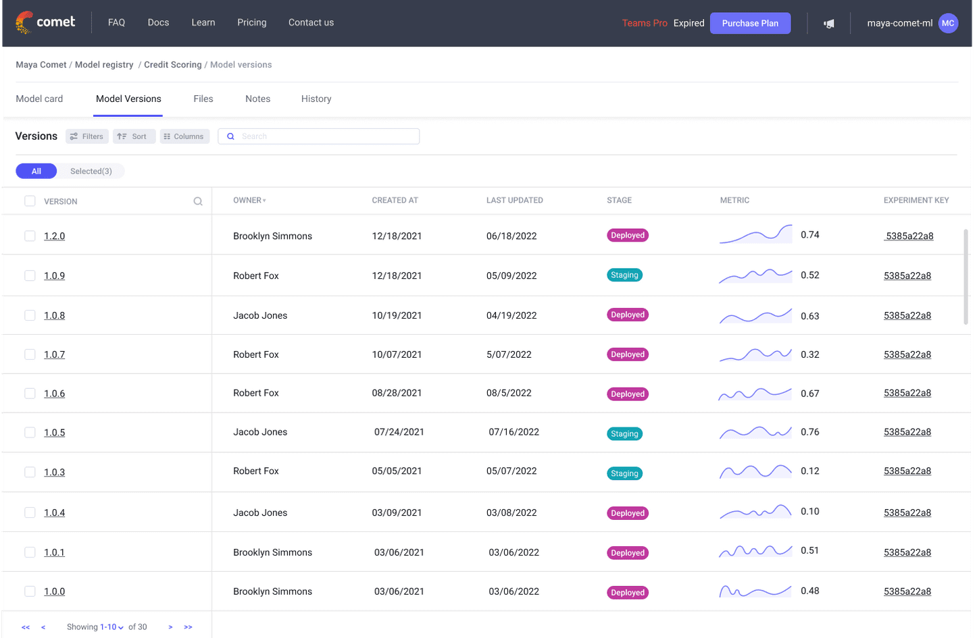Open the Sort options

134,136
